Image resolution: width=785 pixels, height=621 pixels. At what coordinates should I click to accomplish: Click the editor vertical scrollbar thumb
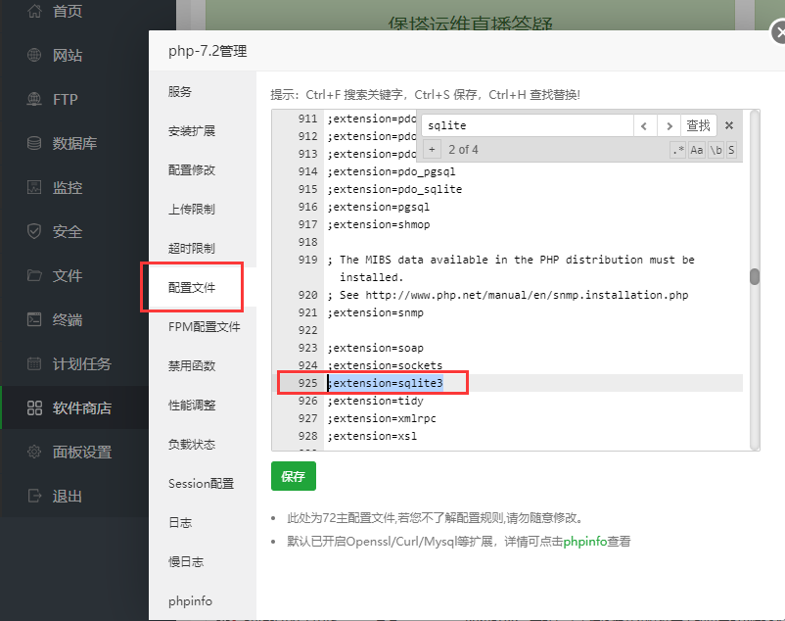[x=755, y=277]
